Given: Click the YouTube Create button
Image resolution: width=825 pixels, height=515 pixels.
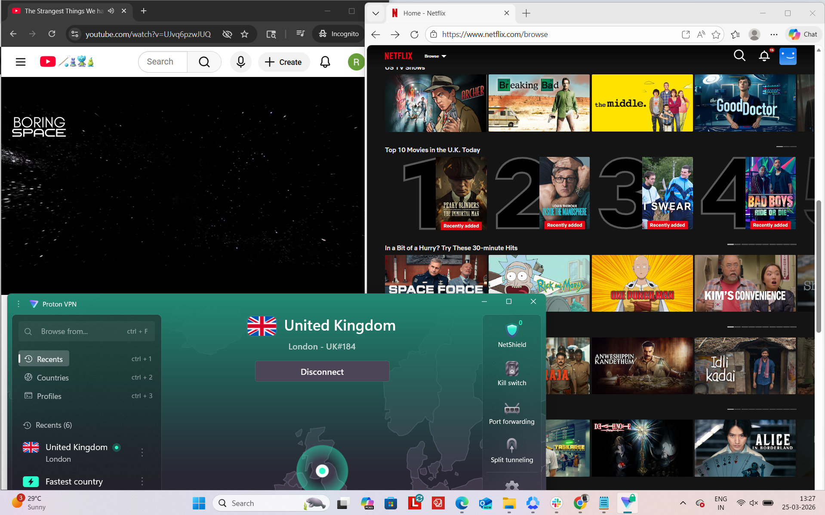Looking at the screenshot, I should pyautogui.click(x=284, y=61).
